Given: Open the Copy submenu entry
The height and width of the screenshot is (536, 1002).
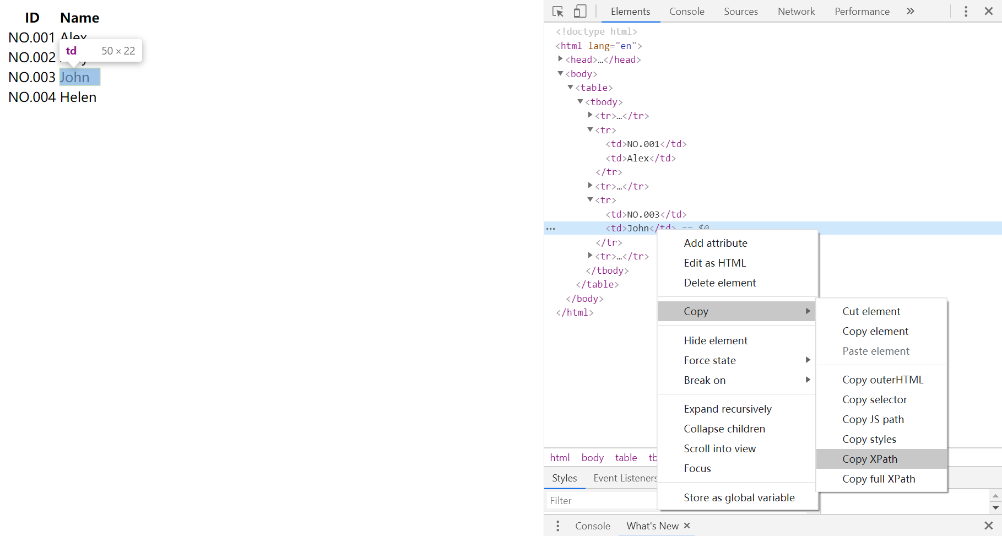Looking at the screenshot, I should pyautogui.click(x=736, y=311).
